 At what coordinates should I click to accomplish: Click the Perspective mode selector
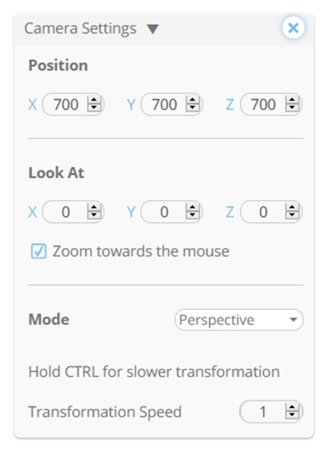click(239, 319)
